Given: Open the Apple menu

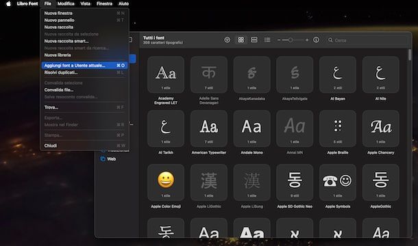Looking at the screenshot, I should click(x=8, y=3).
